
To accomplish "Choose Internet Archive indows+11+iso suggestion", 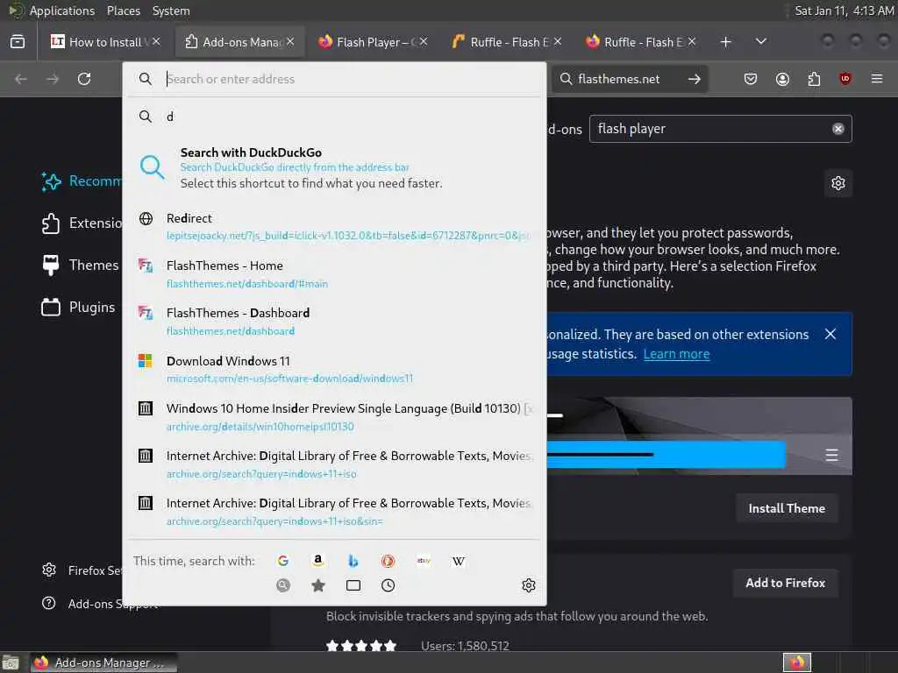I will coord(334,464).
